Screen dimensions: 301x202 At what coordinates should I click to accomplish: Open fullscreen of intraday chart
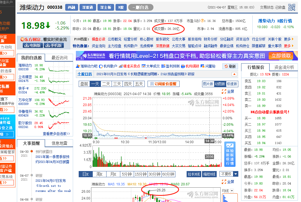(x=228, y=91)
